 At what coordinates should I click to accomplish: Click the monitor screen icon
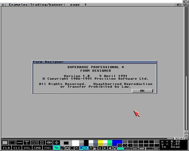pos(114,148)
